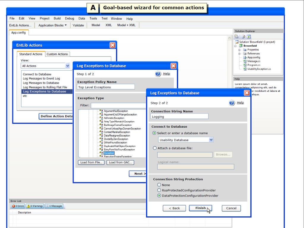Click the Refresh icon in Solution Explorer toolbar
The image size is (304, 228).
(x=249, y=37)
